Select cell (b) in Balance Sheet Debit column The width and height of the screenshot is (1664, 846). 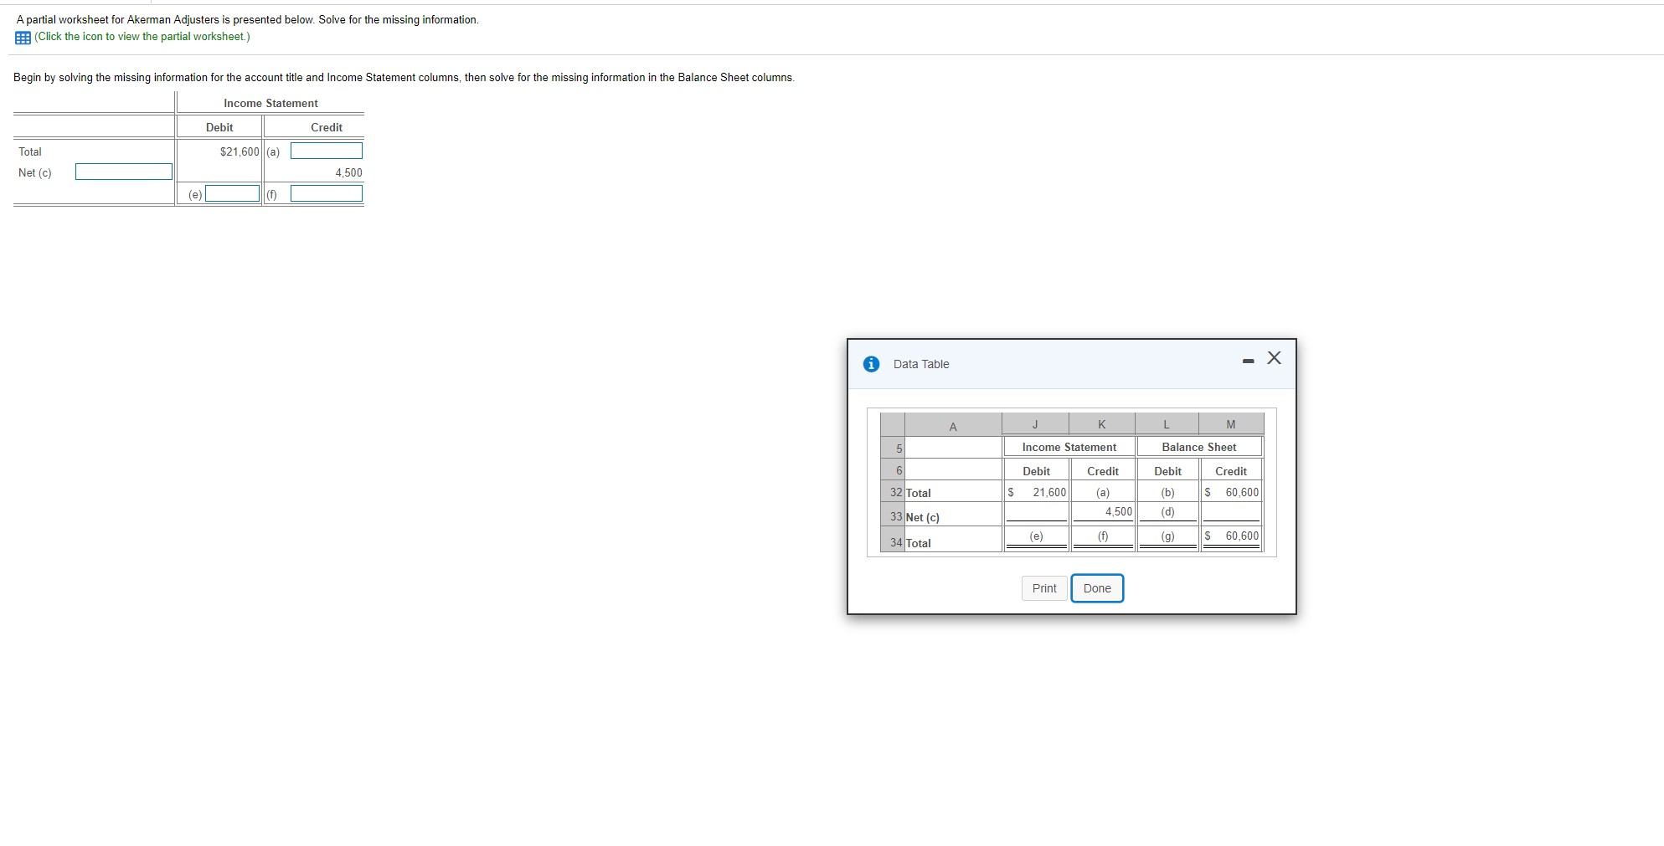[1167, 493]
